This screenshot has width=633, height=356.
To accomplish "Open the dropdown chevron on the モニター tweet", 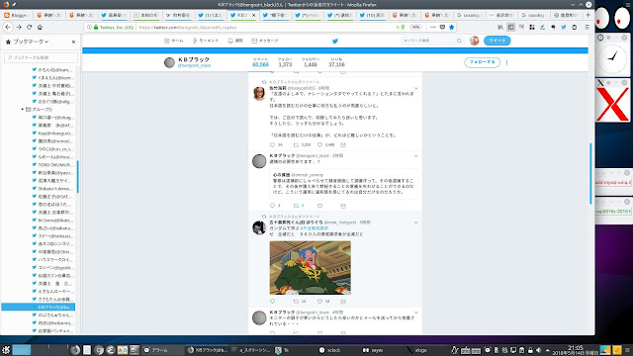I will point(415,312).
